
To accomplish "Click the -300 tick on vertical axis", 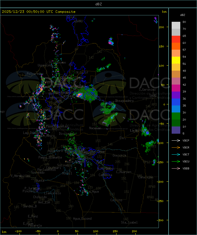I will (161, 220).
